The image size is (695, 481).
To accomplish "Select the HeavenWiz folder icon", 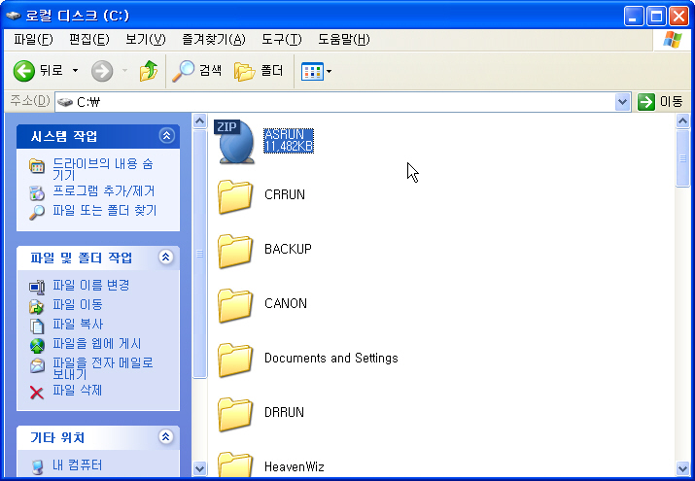I will pos(235,464).
